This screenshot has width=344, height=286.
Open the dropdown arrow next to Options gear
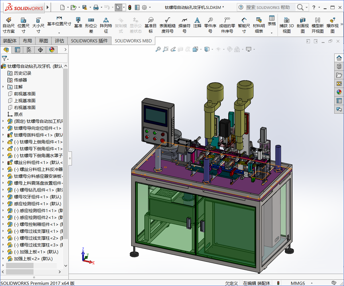click(150, 7)
